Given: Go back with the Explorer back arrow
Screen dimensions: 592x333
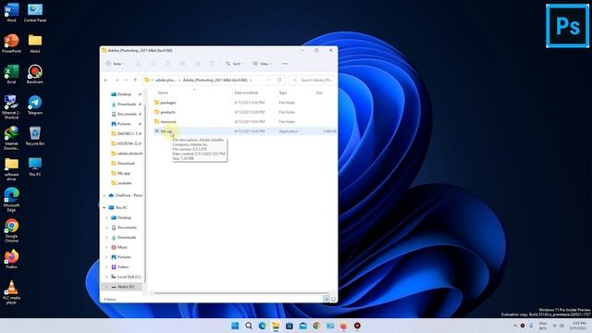Looking at the screenshot, I should tap(106, 80).
